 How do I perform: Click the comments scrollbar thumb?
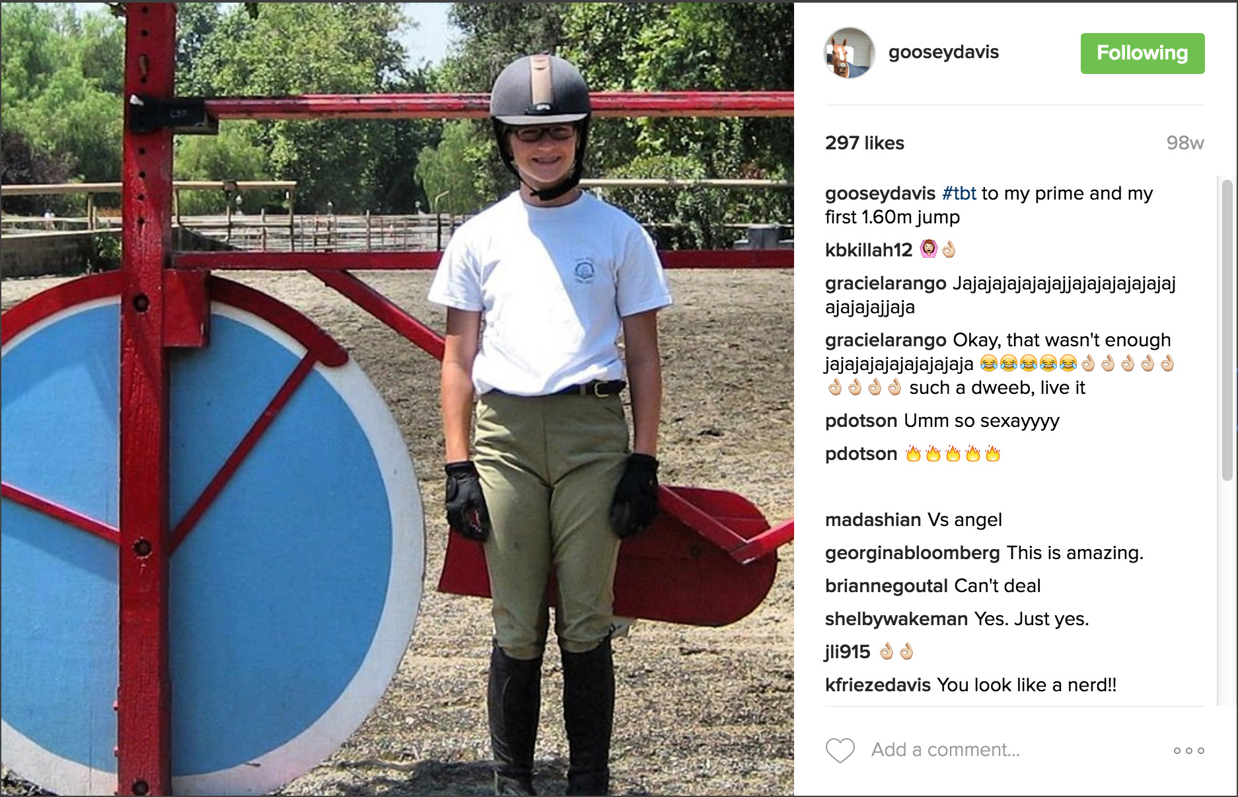click(1227, 330)
